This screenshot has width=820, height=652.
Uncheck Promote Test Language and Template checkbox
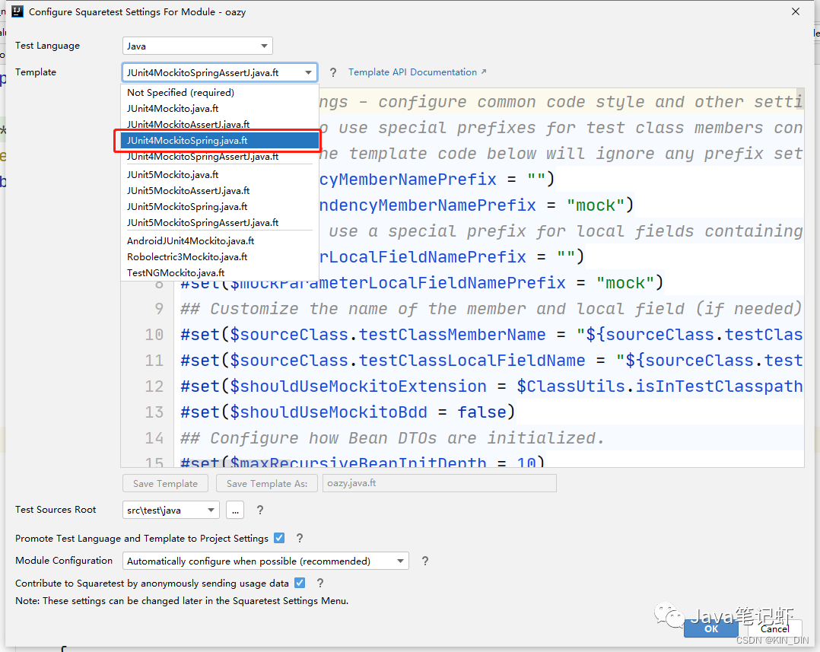tap(280, 538)
